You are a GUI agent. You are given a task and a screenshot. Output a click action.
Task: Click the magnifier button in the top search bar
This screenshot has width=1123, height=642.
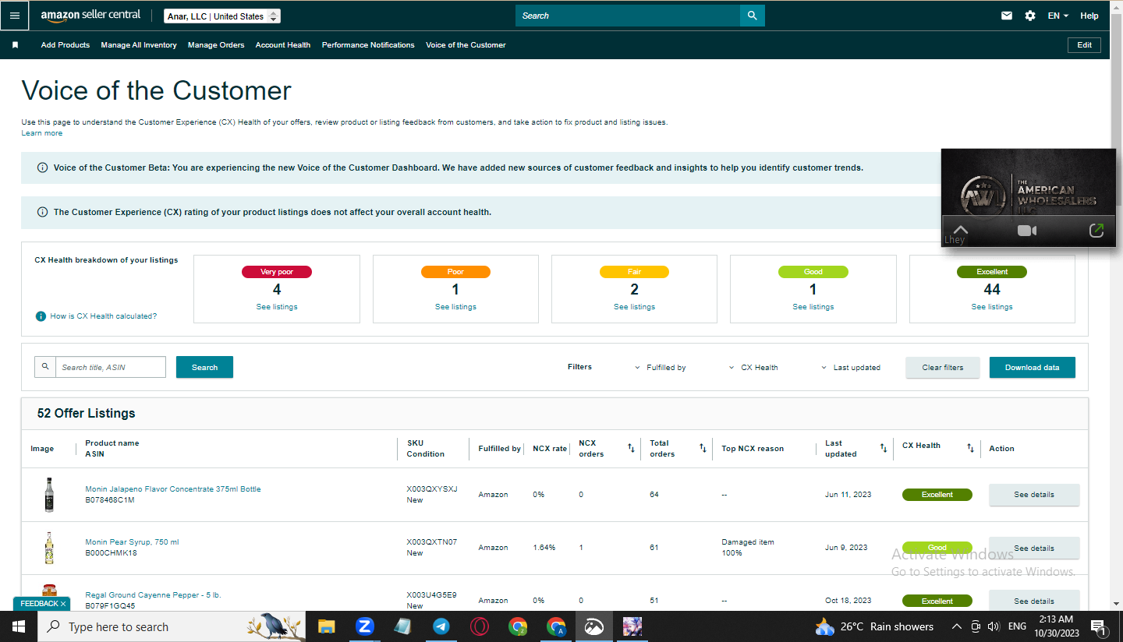coord(752,16)
